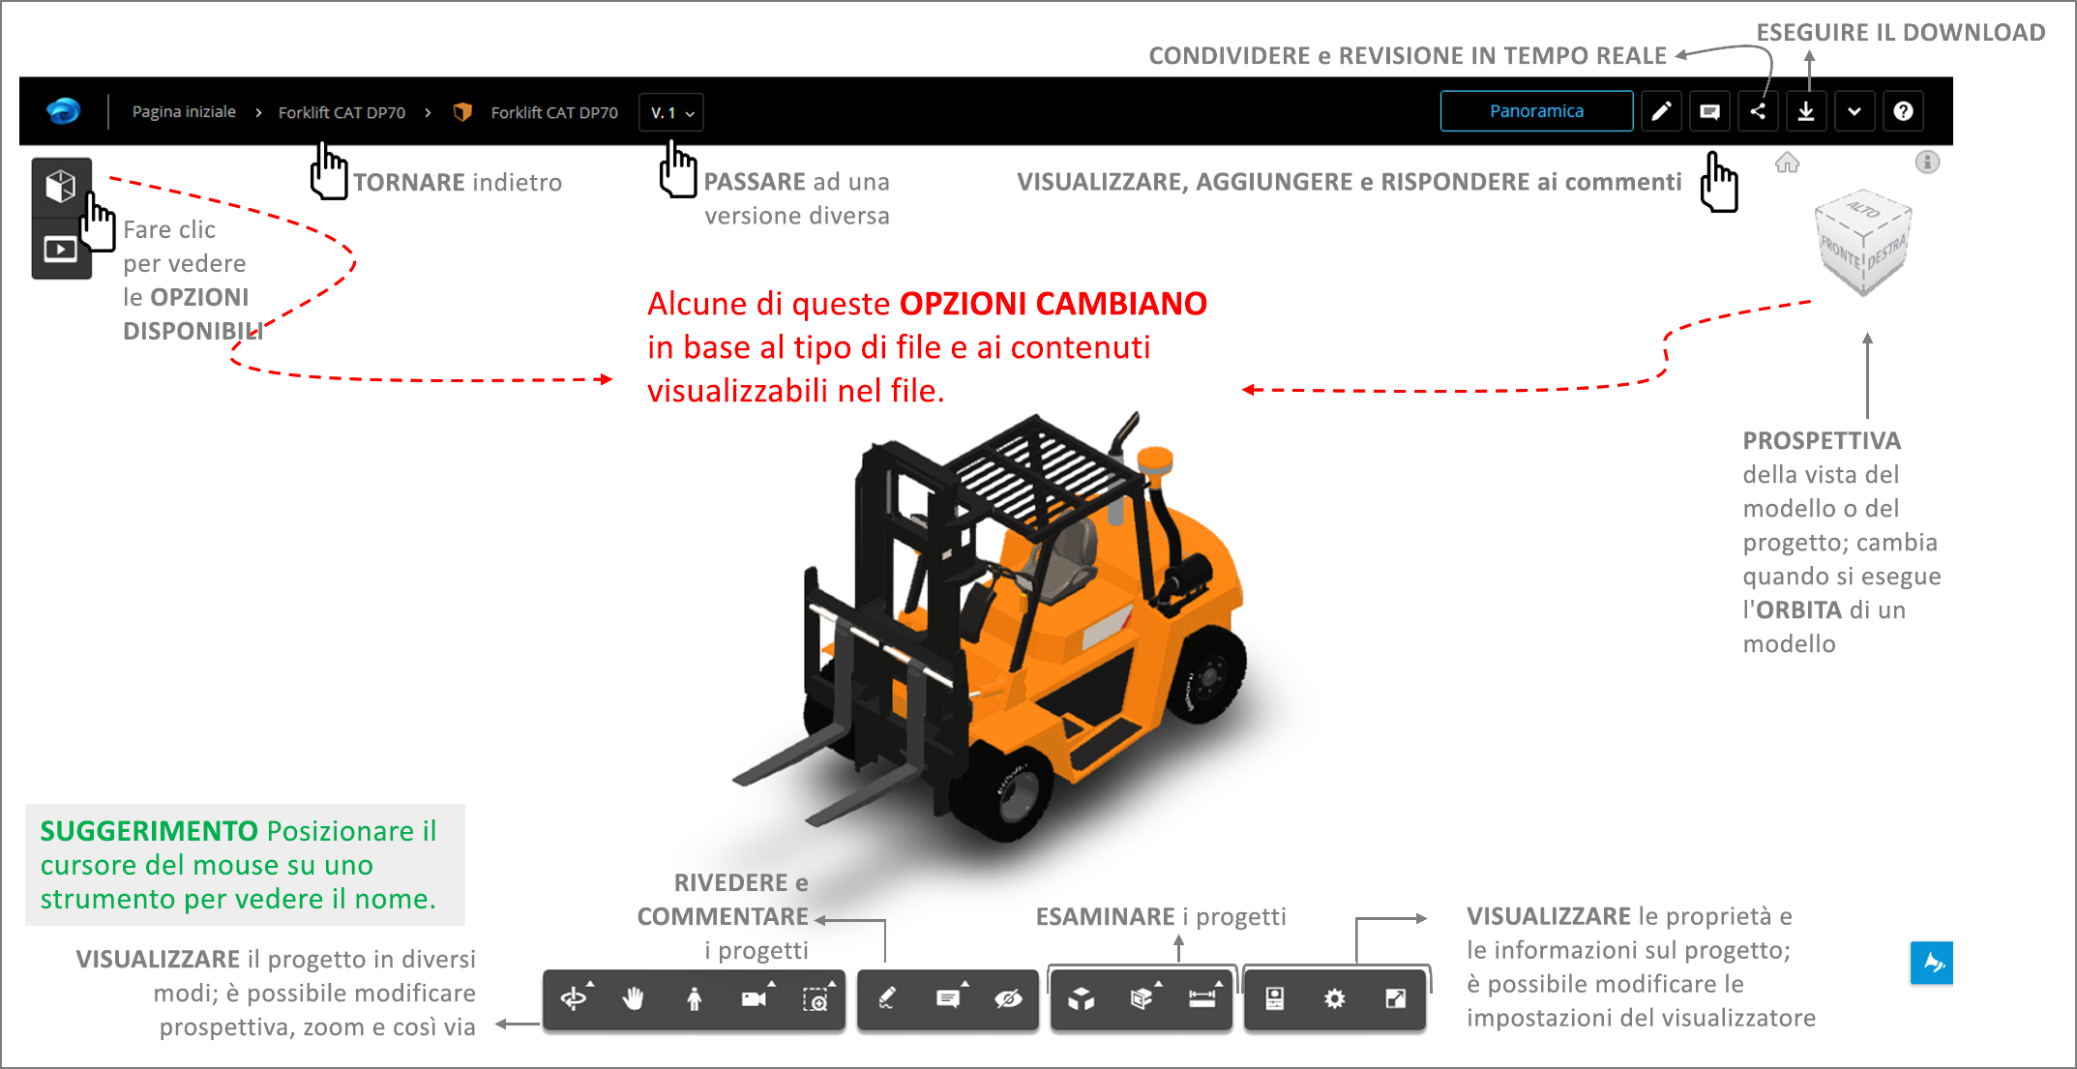Open the section analysis tool
Screen dimensions: 2077x1069
[x=1142, y=998]
